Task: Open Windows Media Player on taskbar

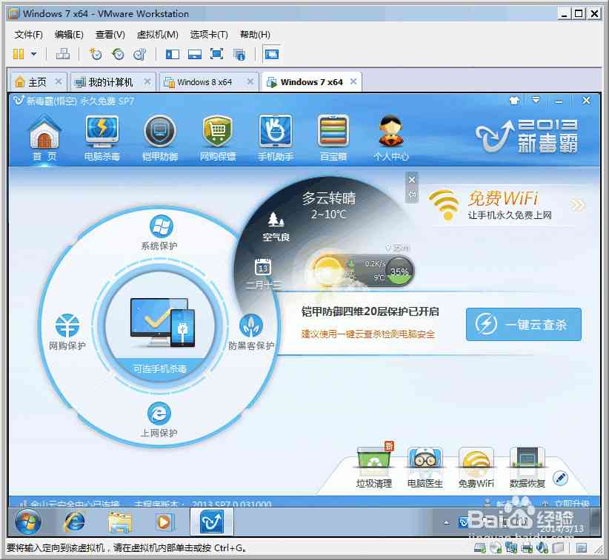Action: point(164,522)
